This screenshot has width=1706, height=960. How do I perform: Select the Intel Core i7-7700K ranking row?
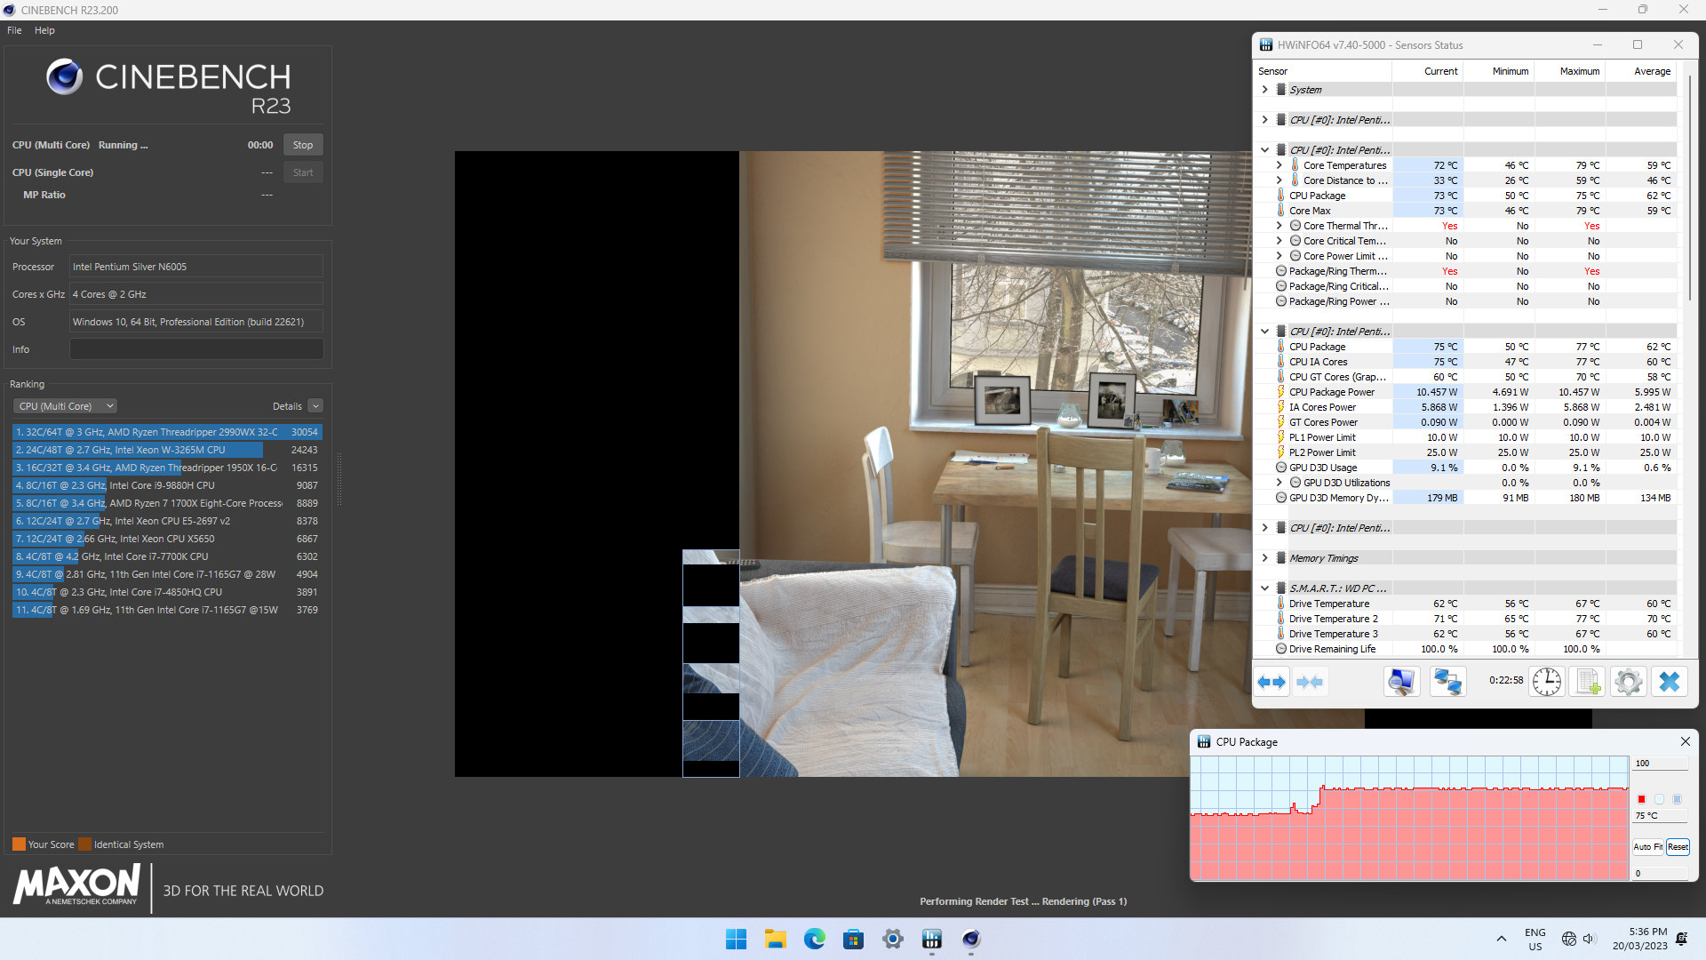pyautogui.click(x=167, y=556)
